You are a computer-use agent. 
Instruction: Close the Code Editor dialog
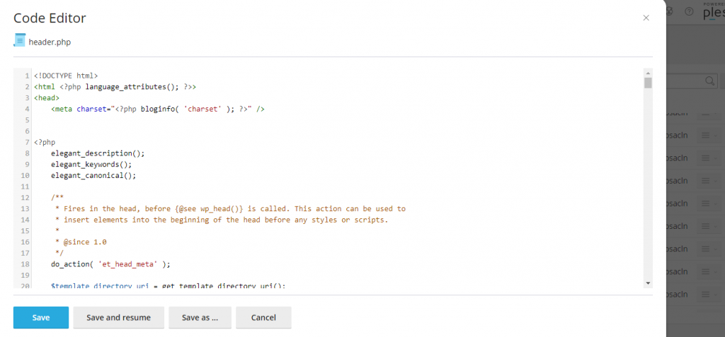tap(646, 18)
